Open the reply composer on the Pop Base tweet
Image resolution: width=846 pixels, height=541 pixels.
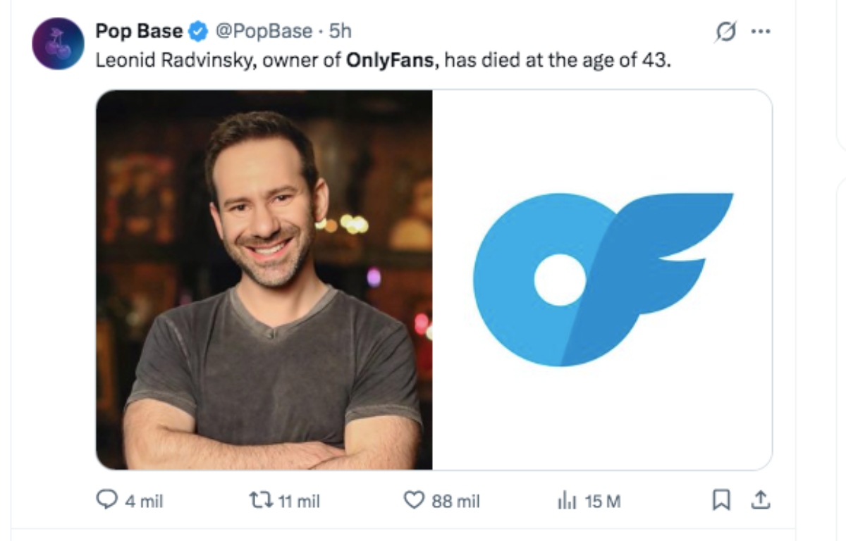point(107,502)
